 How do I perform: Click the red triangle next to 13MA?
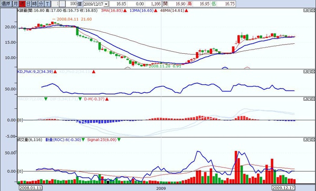155,11
